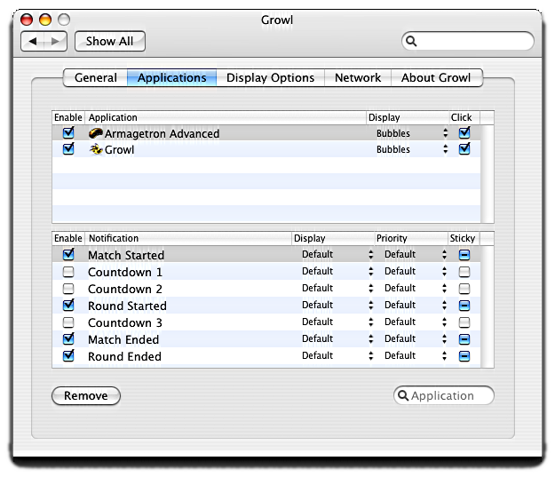Check Sticky box for Countdown 3

click(x=464, y=322)
